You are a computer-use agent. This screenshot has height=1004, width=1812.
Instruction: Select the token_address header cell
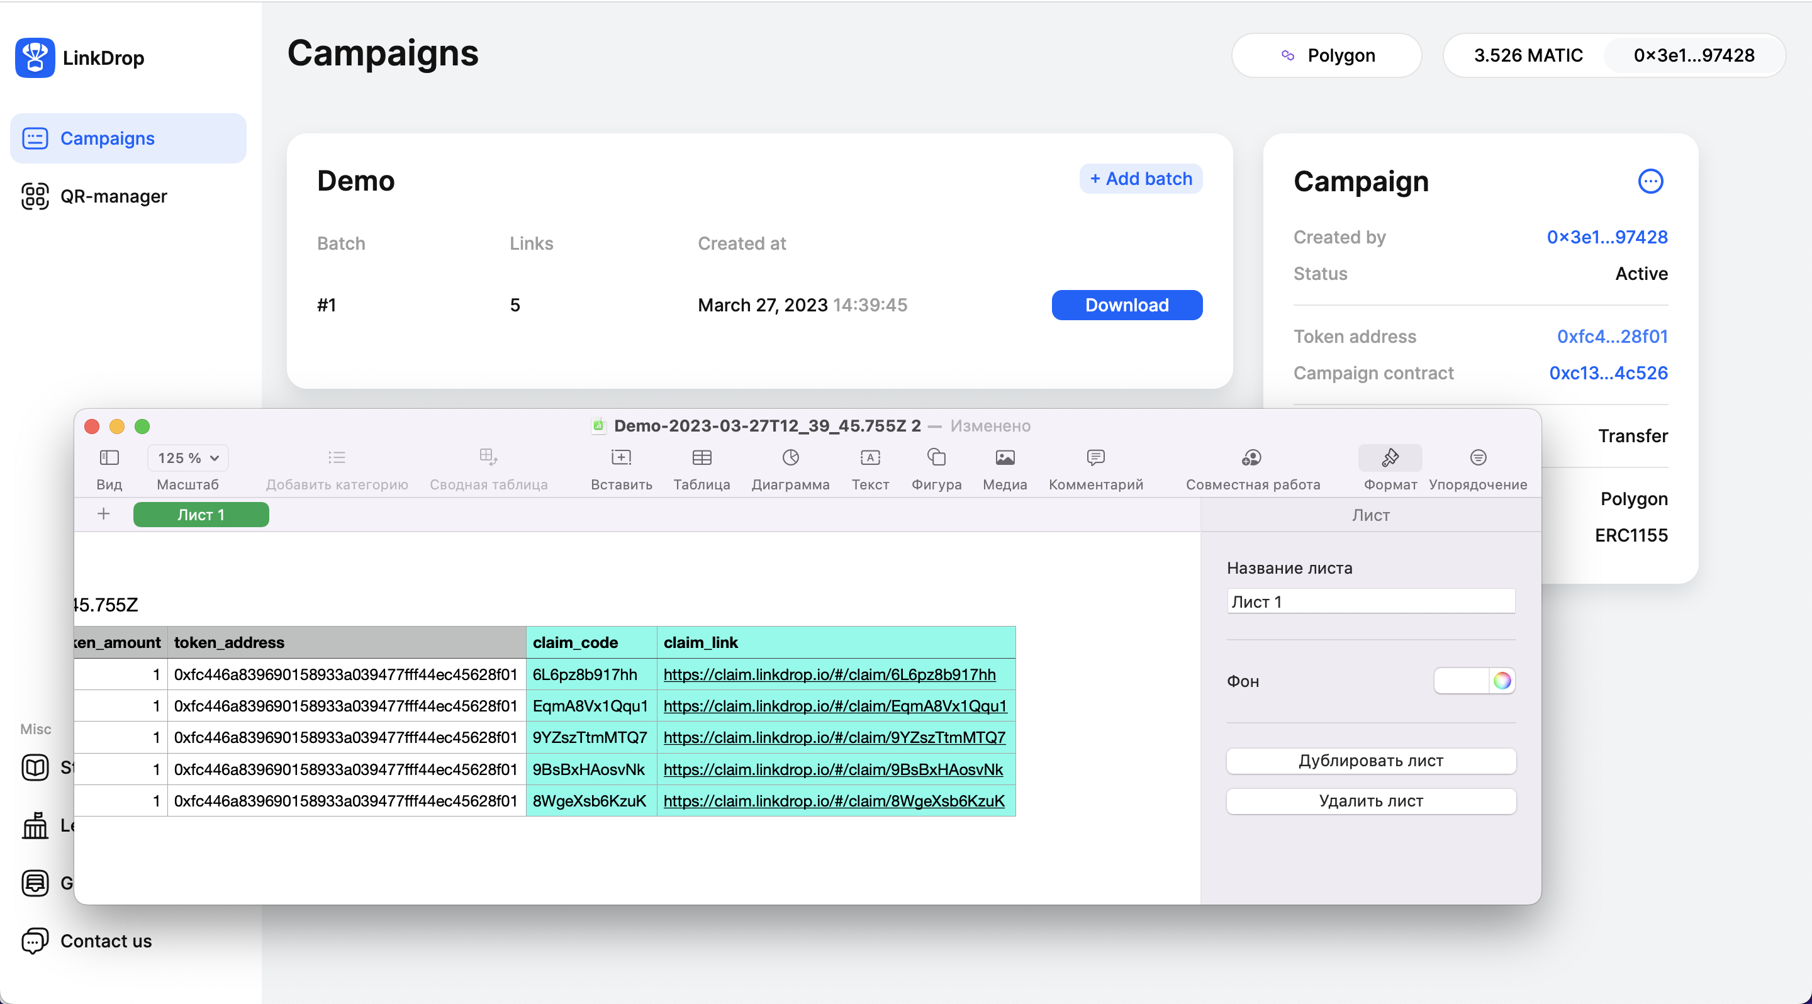click(347, 643)
